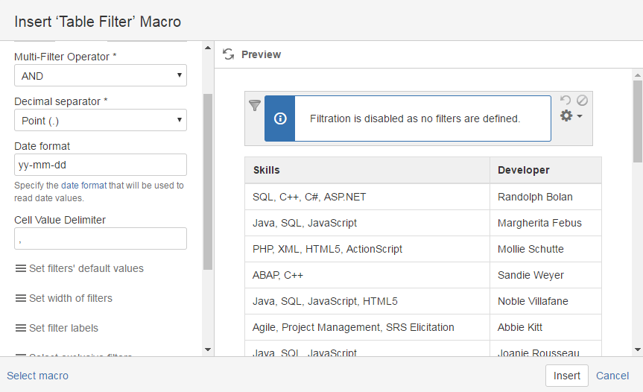Click the left panel scroll down arrow
This screenshot has width=643, height=392.
tap(208, 349)
